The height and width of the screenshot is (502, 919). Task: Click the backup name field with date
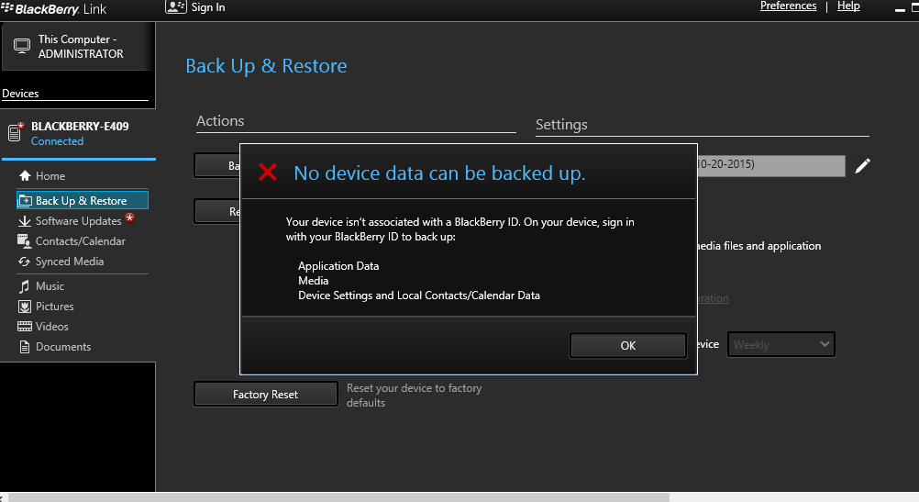770,165
